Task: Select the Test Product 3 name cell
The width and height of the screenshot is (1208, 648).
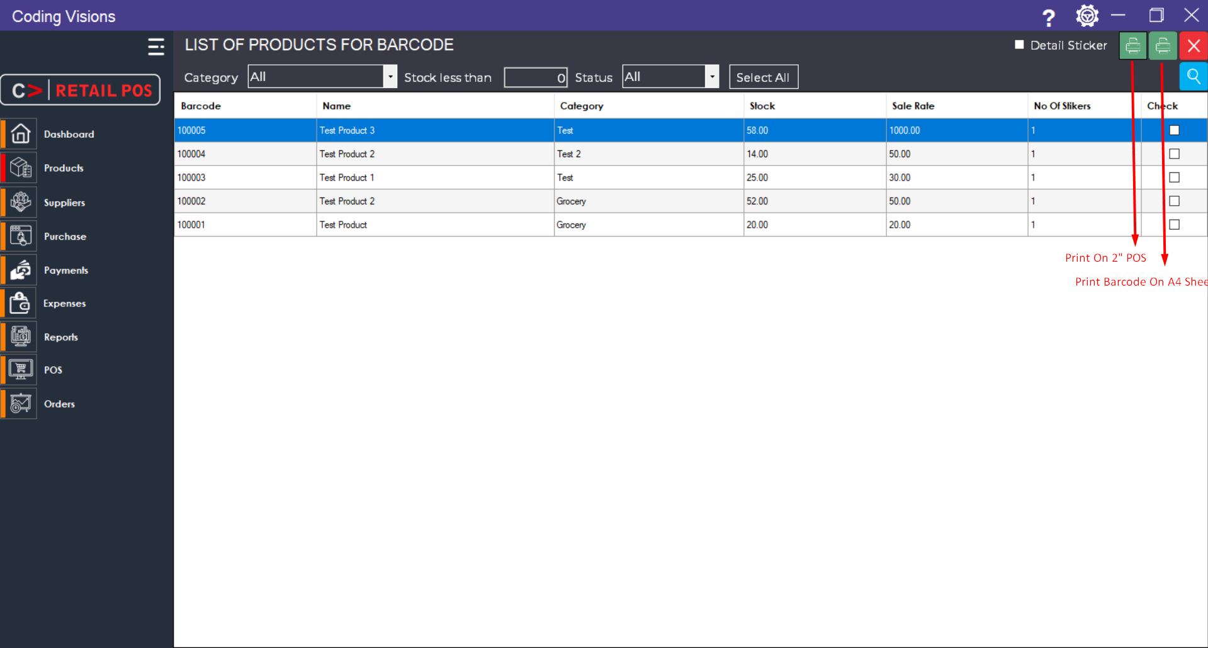Action: pos(435,130)
